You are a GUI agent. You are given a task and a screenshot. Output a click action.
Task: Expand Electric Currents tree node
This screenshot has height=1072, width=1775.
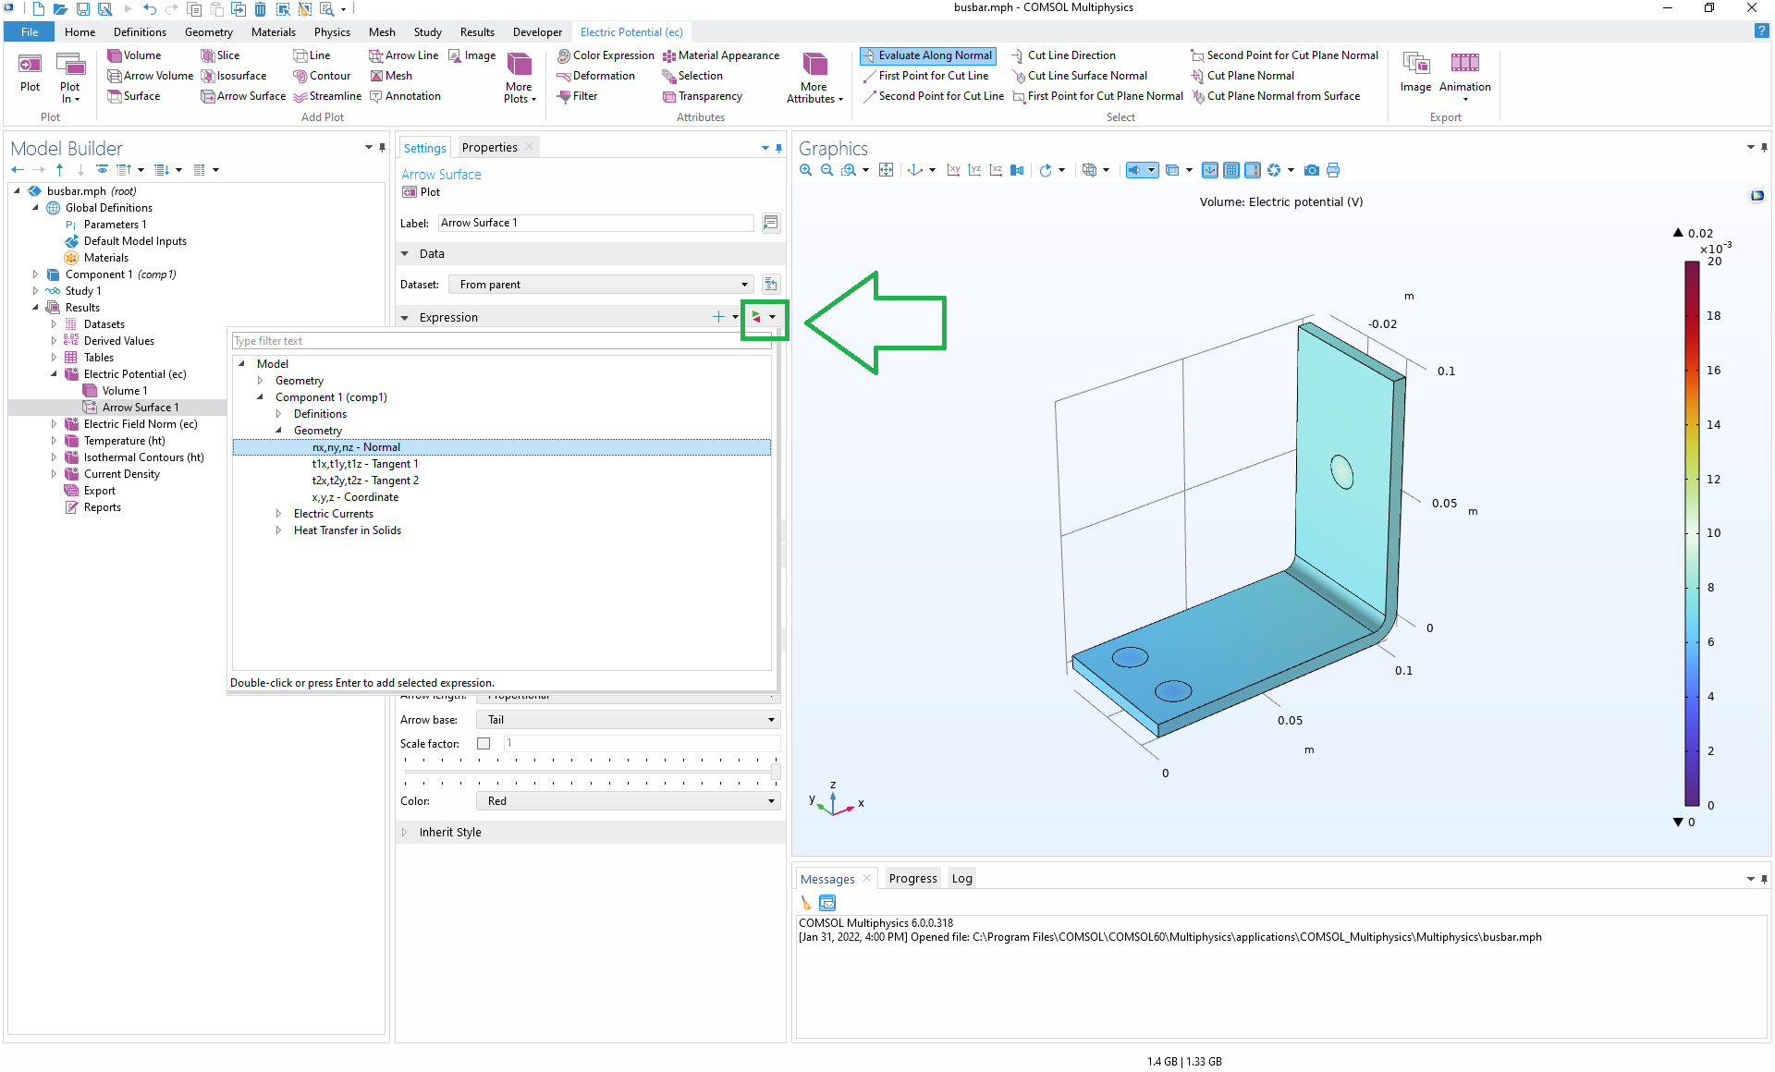coord(278,514)
